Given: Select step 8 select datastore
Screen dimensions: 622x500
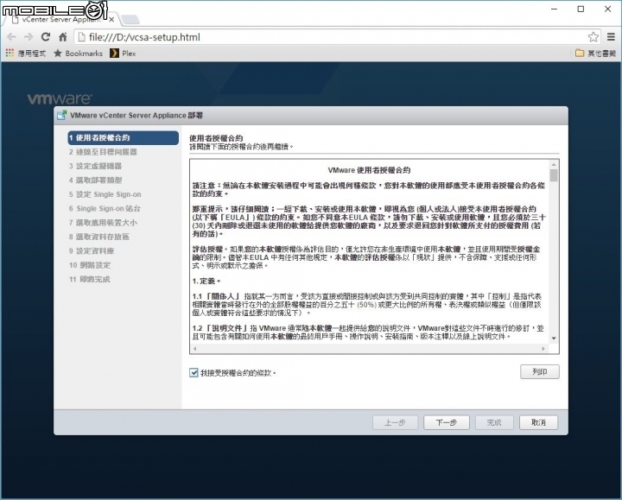Looking at the screenshot, I should pyautogui.click(x=99, y=237).
